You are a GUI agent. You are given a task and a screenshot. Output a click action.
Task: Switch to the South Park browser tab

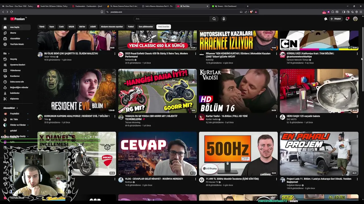[52, 6]
